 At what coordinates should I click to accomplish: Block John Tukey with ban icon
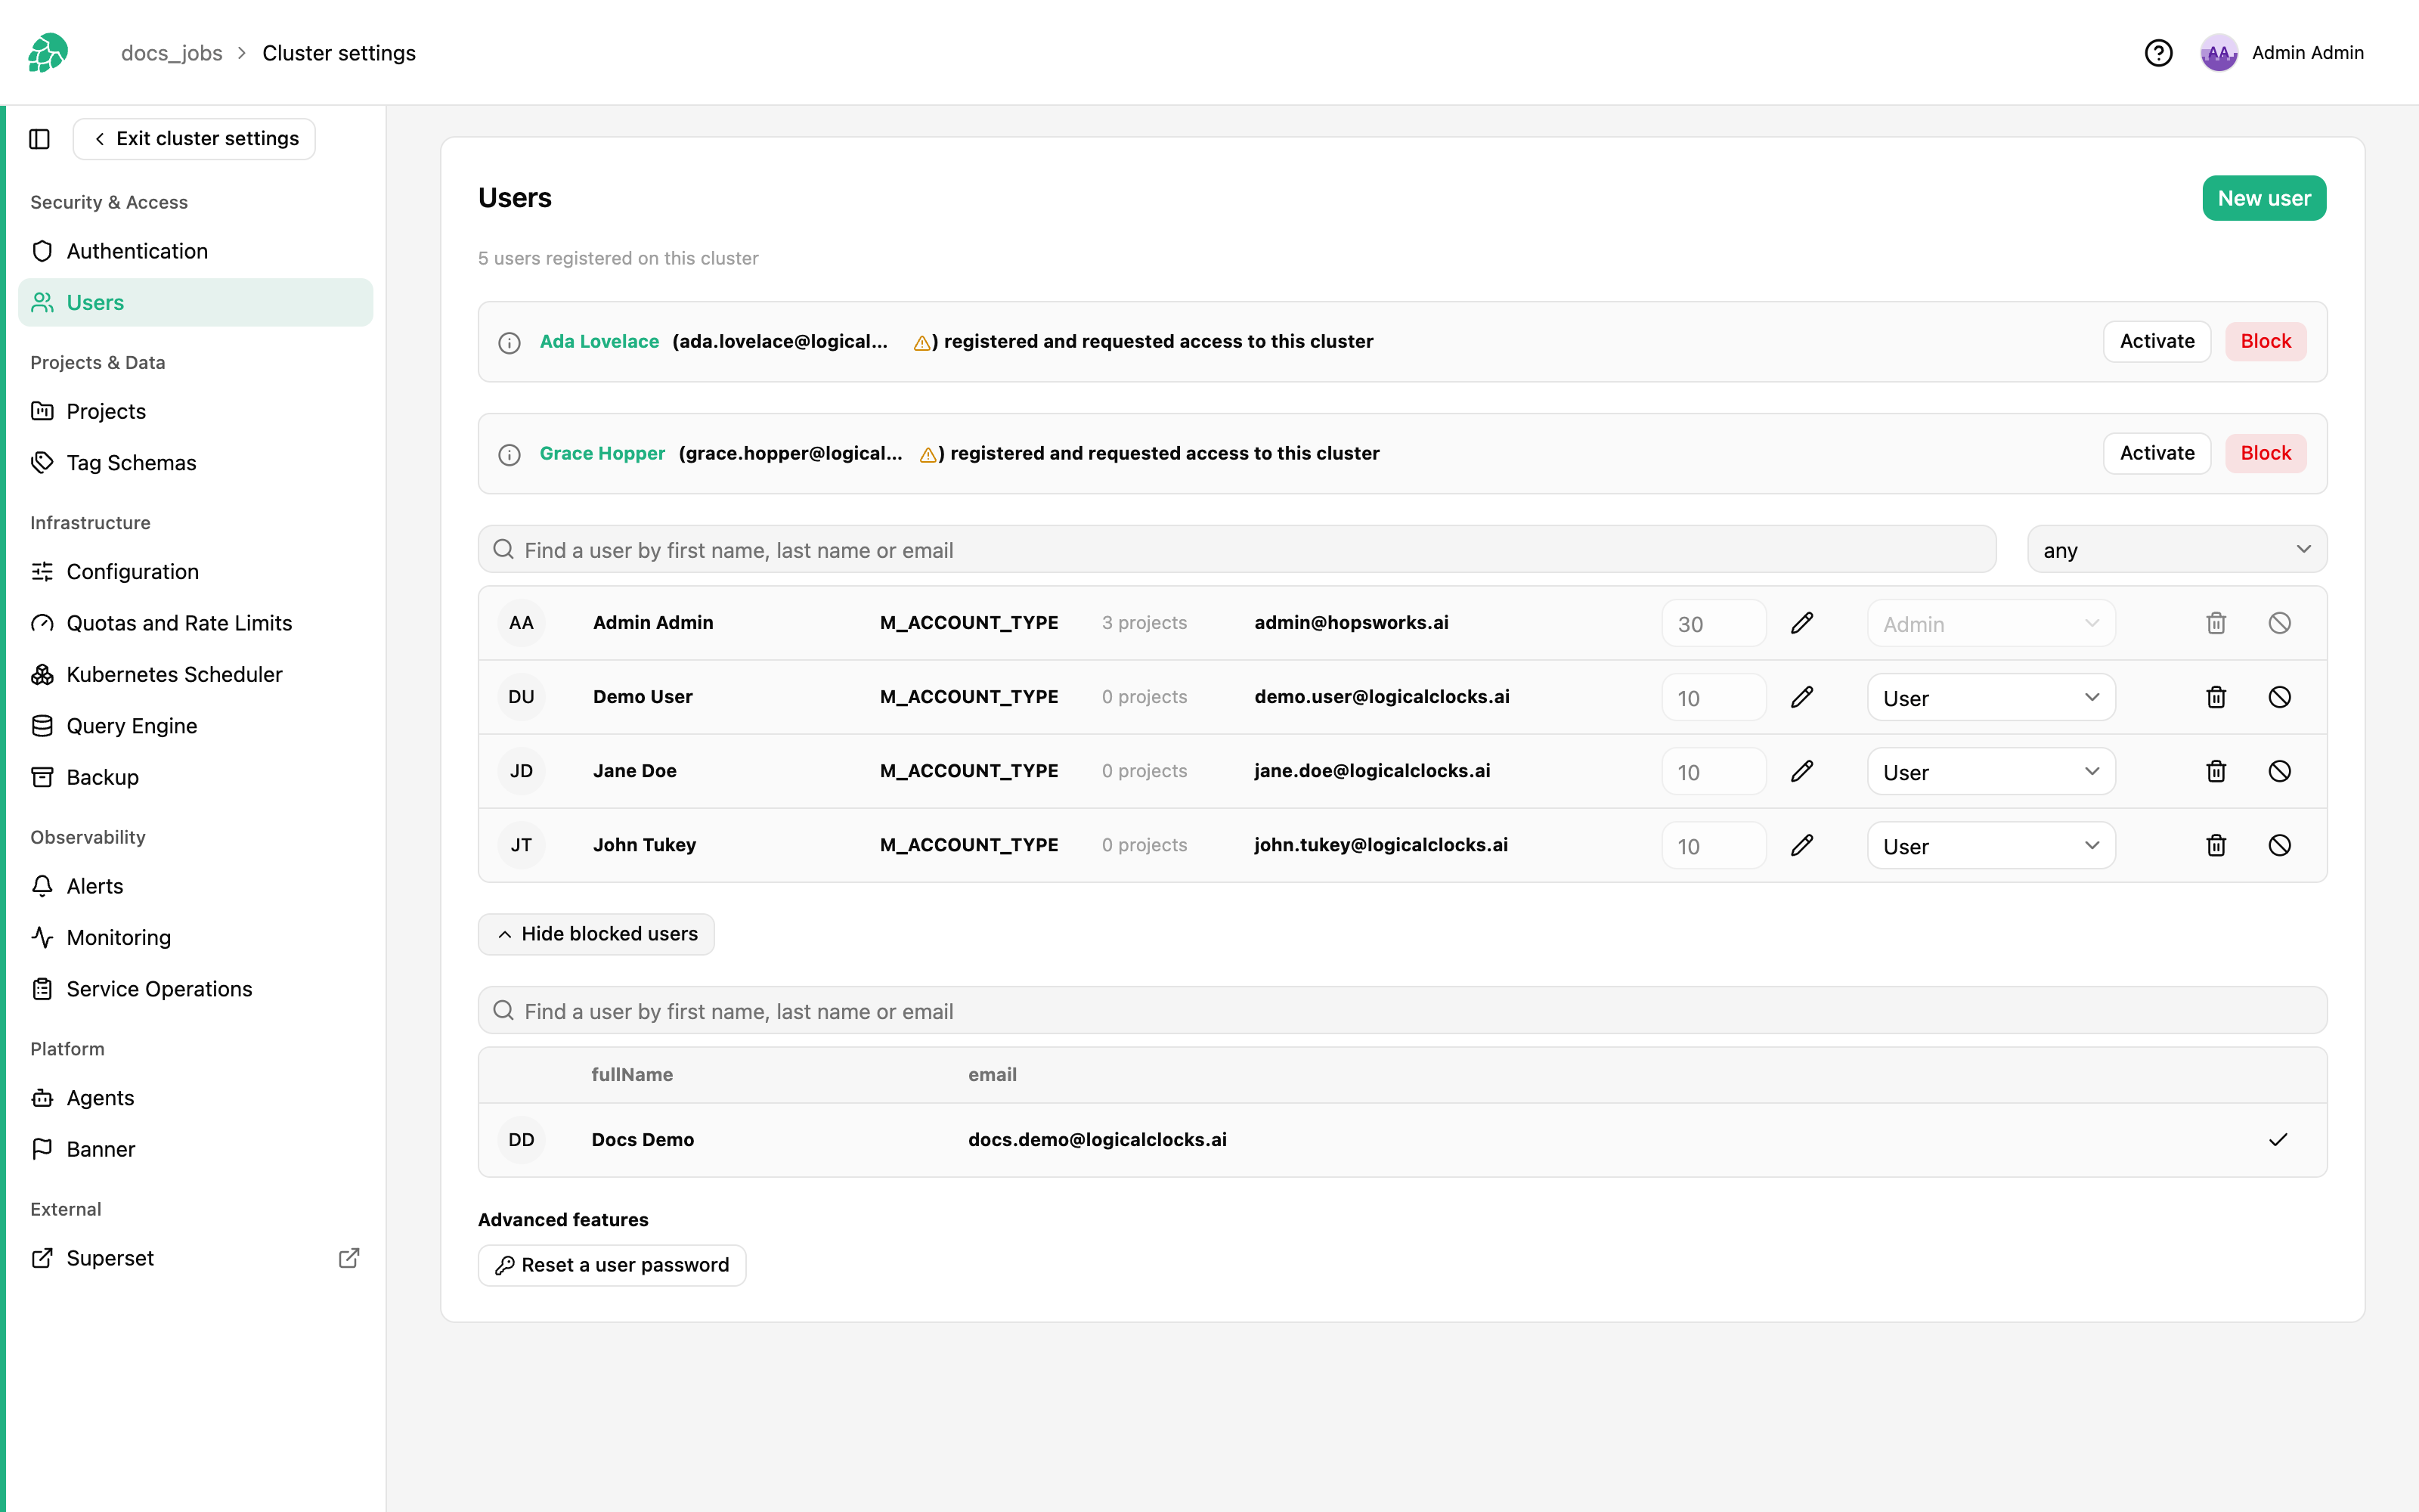[2279, 845]
